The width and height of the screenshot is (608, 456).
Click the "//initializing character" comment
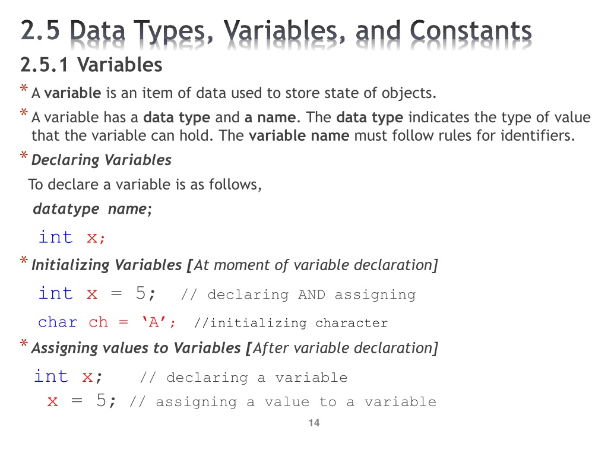(x=291, y=322)
